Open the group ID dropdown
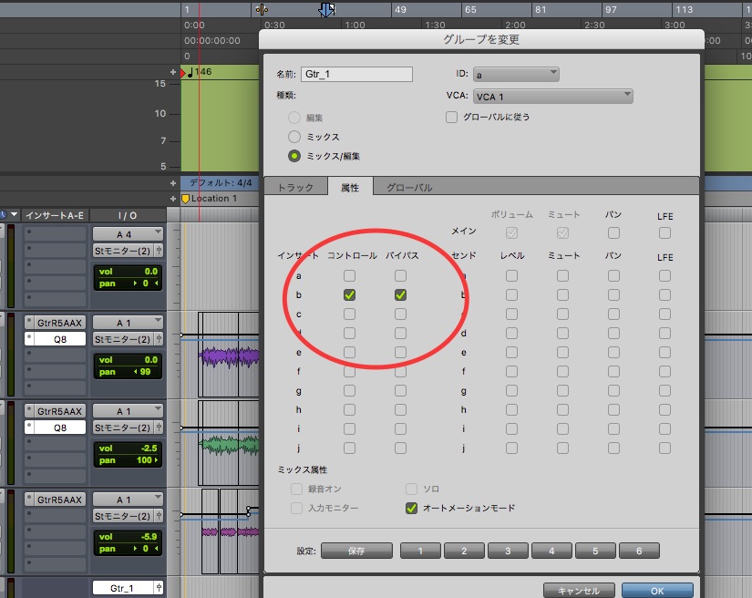752x598 pixels. point(516,75)
